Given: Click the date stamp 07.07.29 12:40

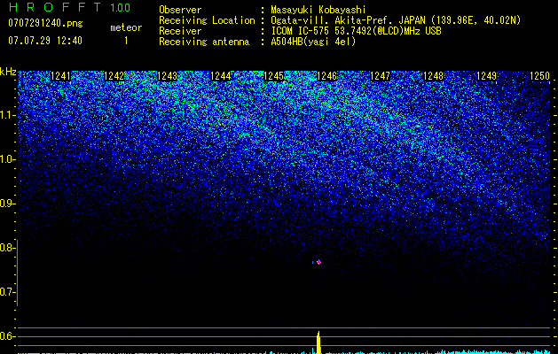Looking at the screenshot, I should [x=45, y=41].
